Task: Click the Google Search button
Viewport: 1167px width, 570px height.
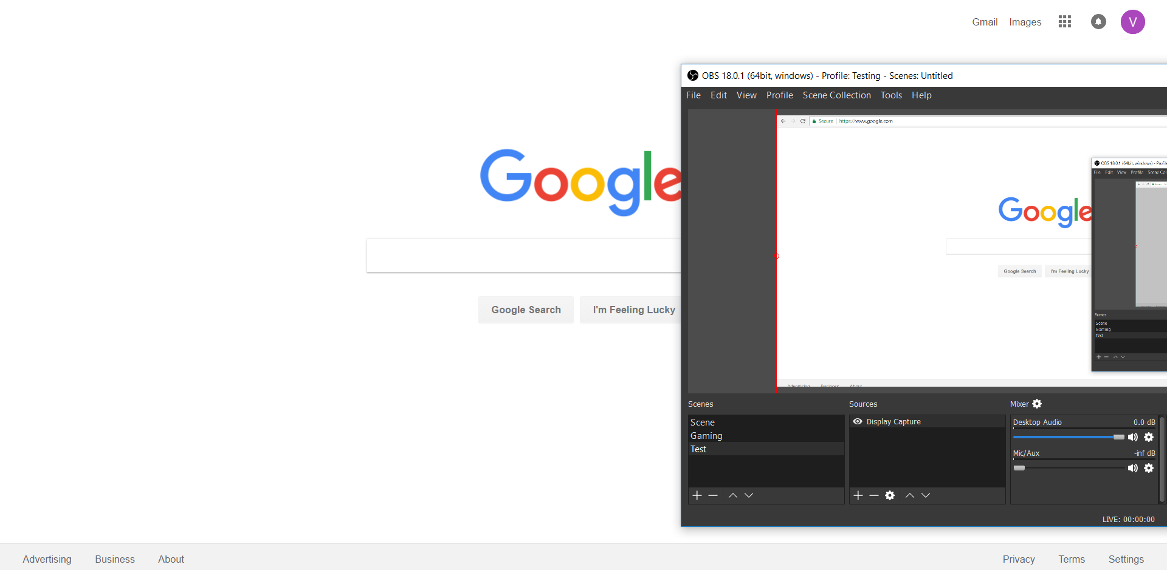Action: pyautogui.click(x=526, y=310)
